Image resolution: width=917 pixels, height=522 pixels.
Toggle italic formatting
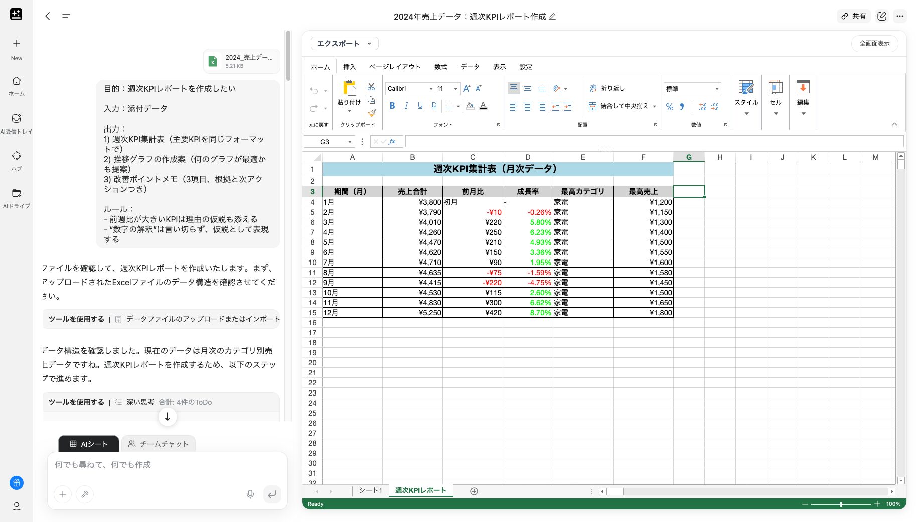coord(406,106)
